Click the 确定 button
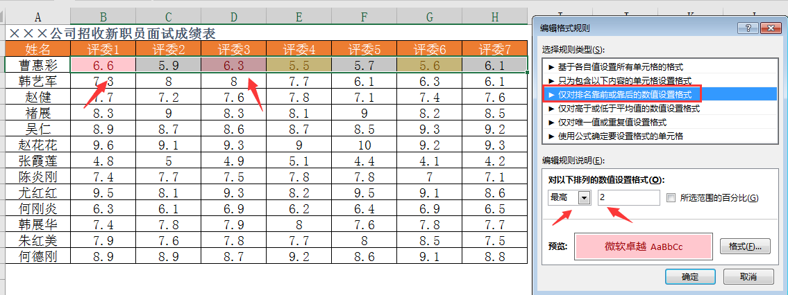 point(690,276)
